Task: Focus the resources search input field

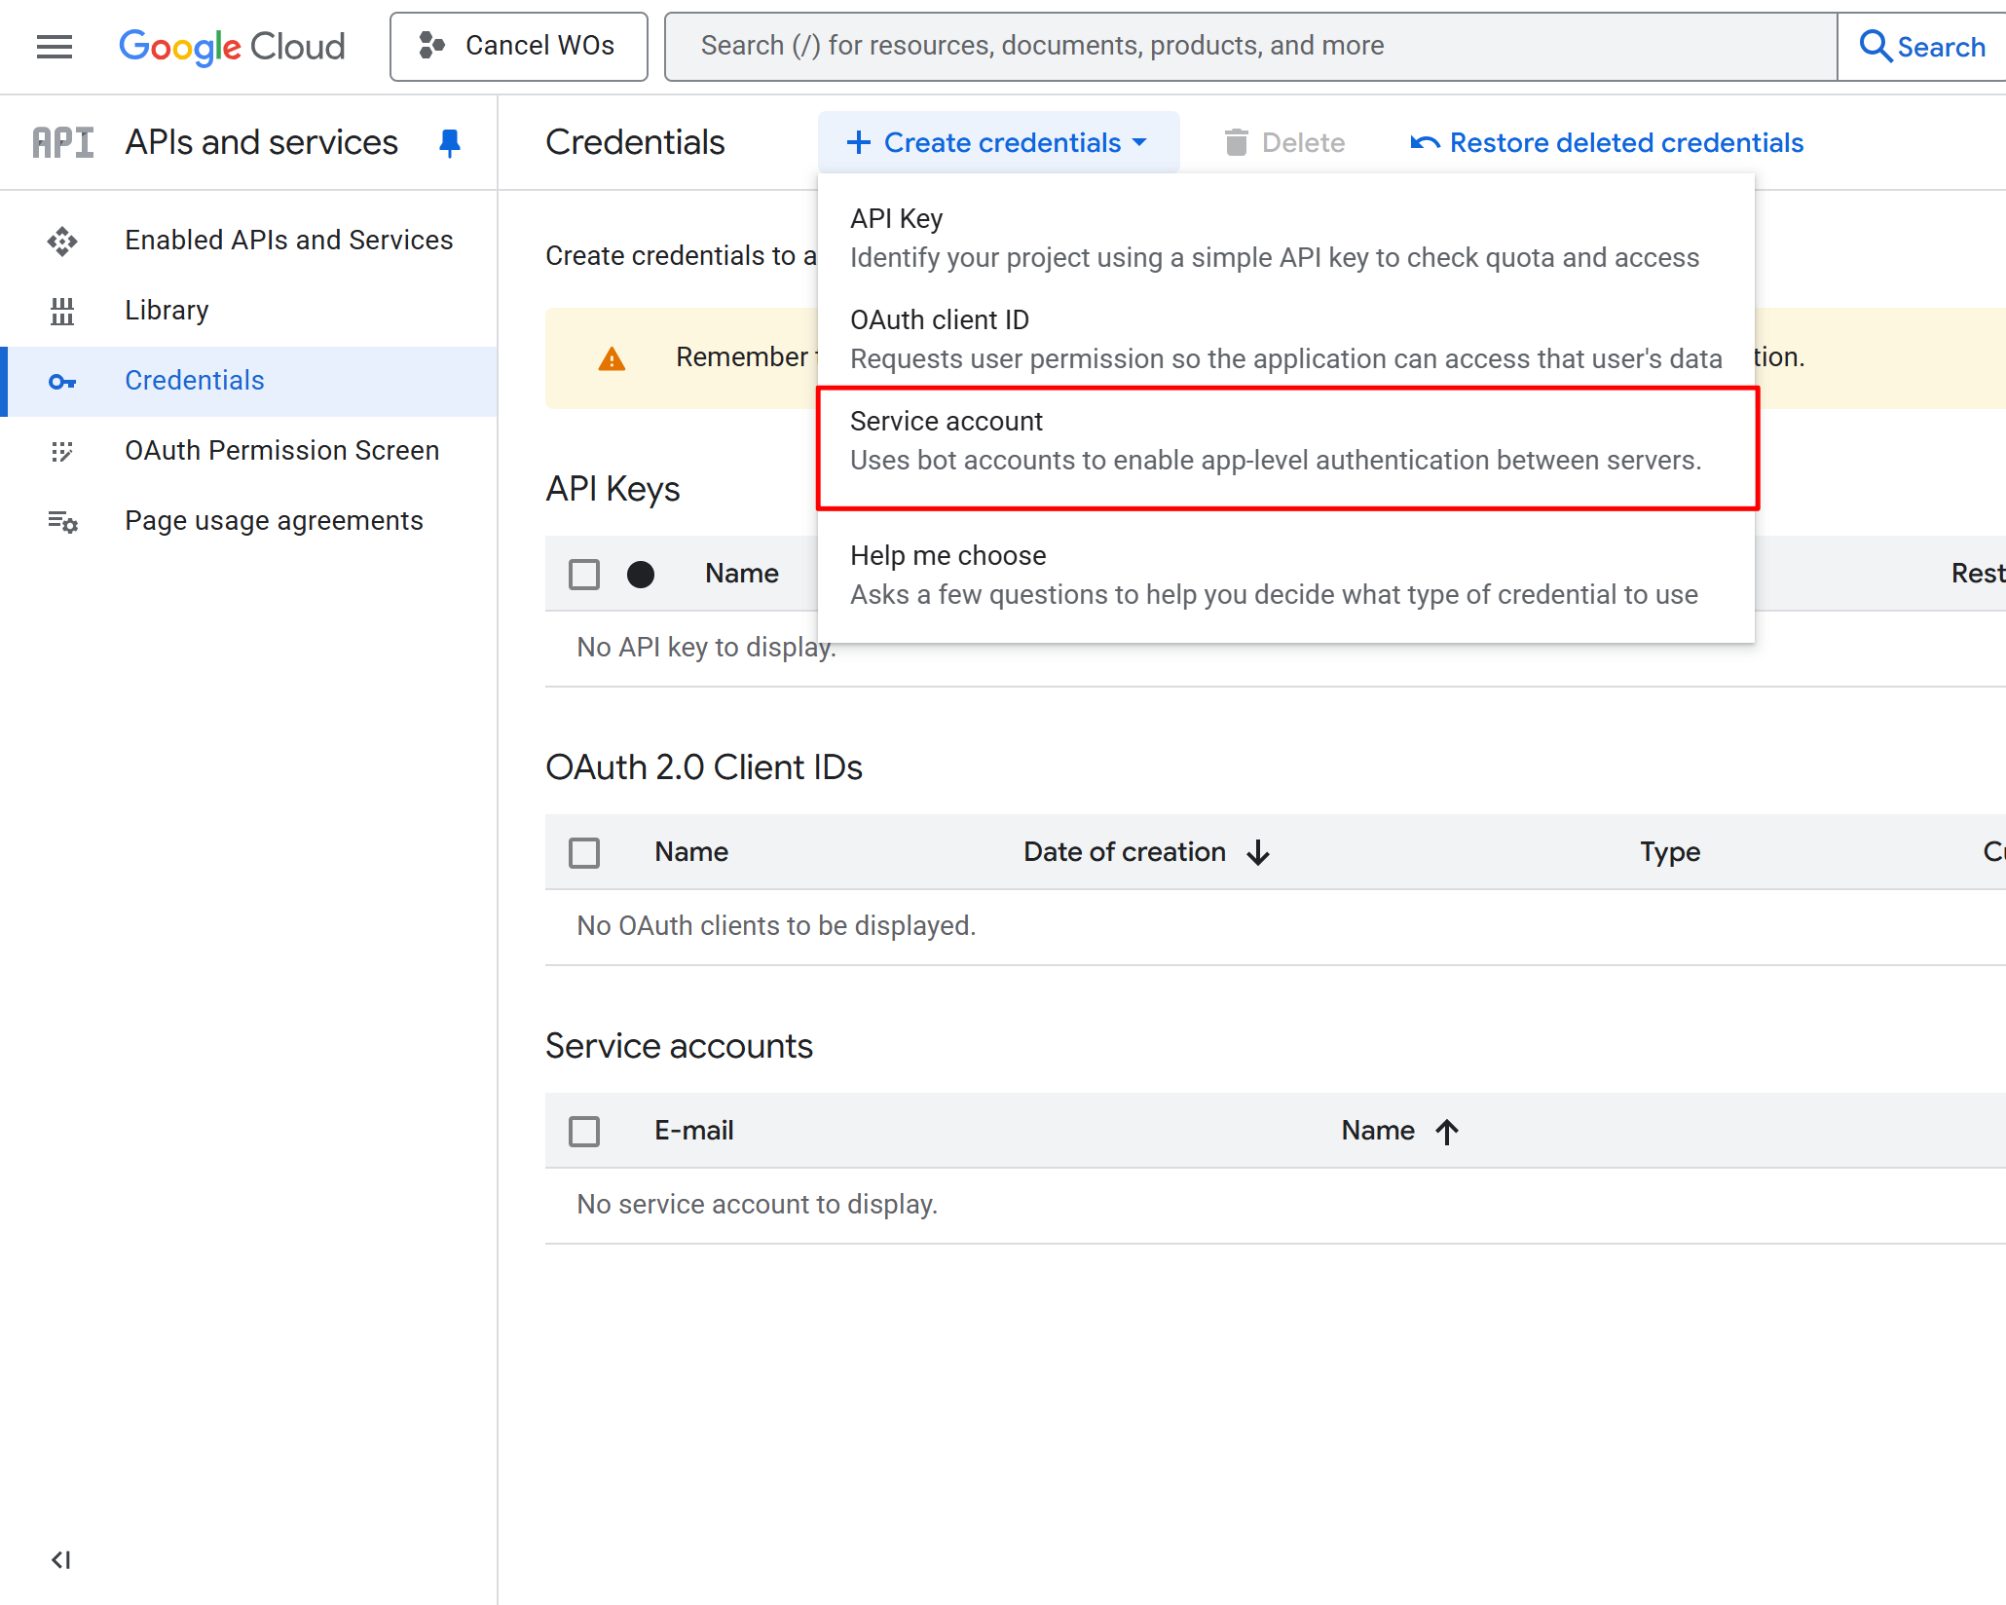Action: 1250,46
